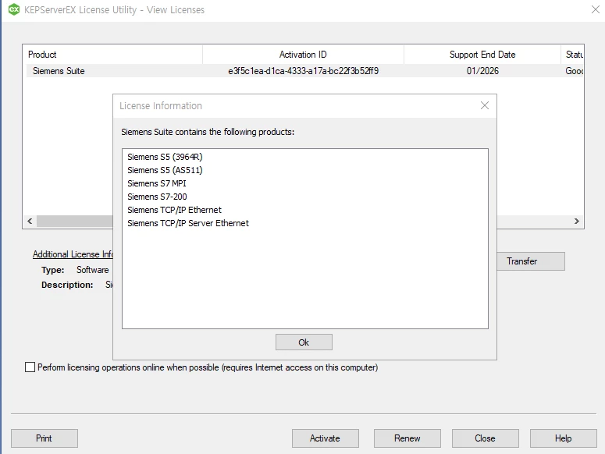Click the horizontal scrollbar thumb of license list
This screenshot has height=454, width=605.
74,222
